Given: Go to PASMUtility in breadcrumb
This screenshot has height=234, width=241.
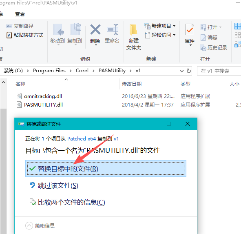Looking at the screenshot, I should [112, 71].
